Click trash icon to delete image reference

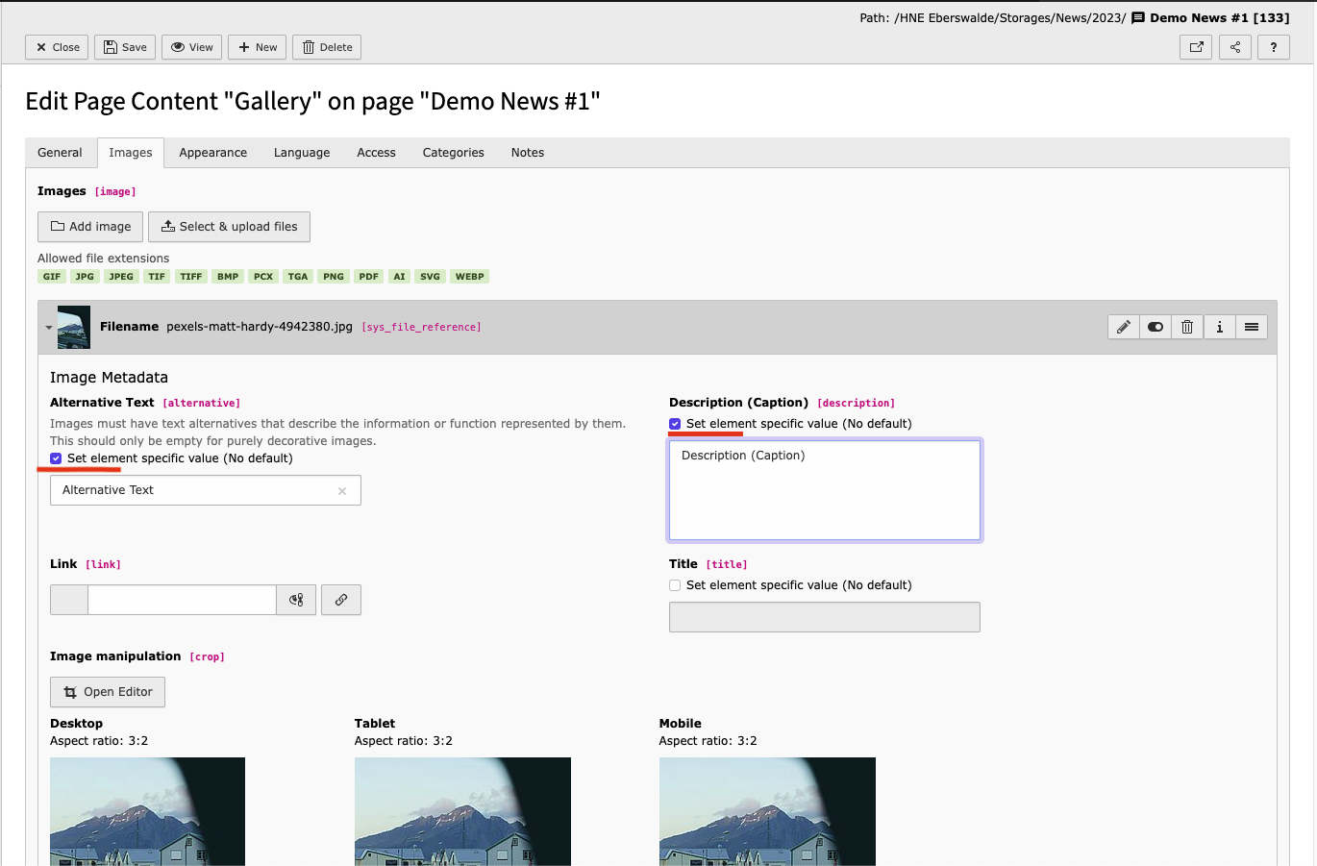coord(1187,327)
